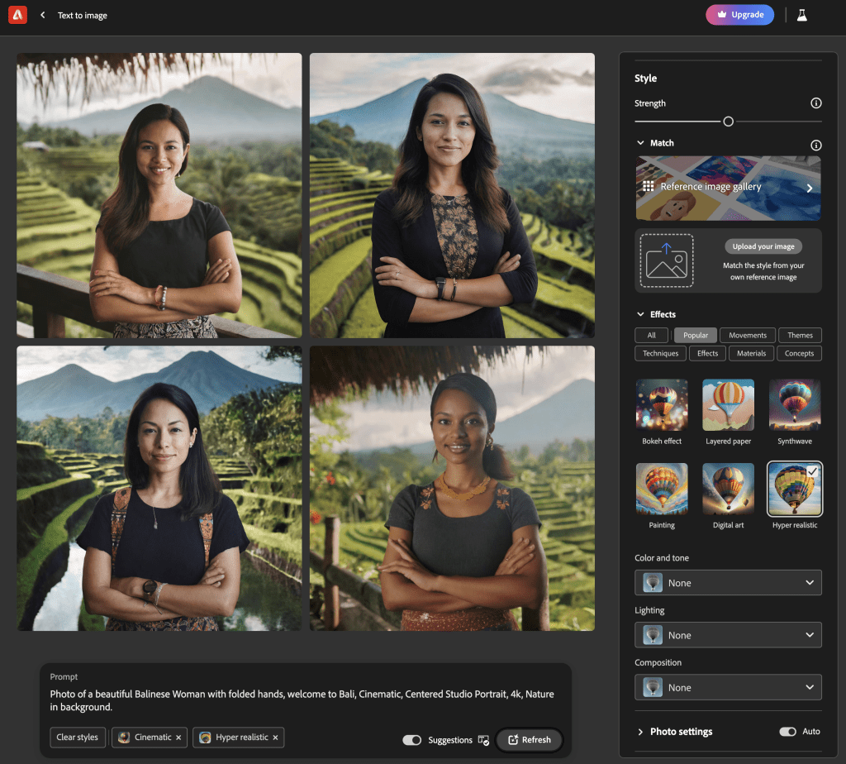Switch to the Materials effects tab
Screen dimensions: 846x764
pos(751,354)
